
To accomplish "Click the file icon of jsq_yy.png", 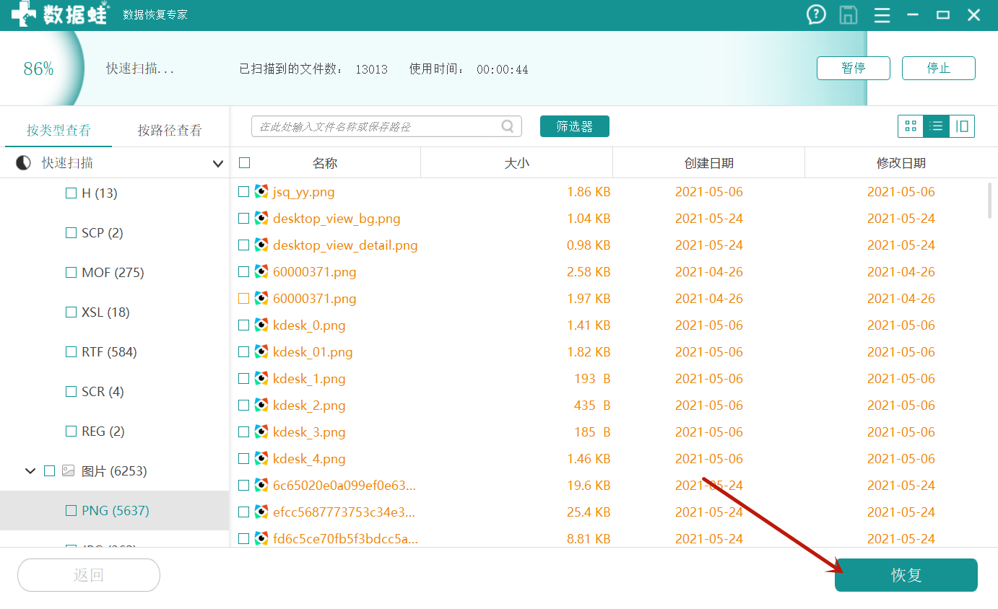I will click(261, 192).
